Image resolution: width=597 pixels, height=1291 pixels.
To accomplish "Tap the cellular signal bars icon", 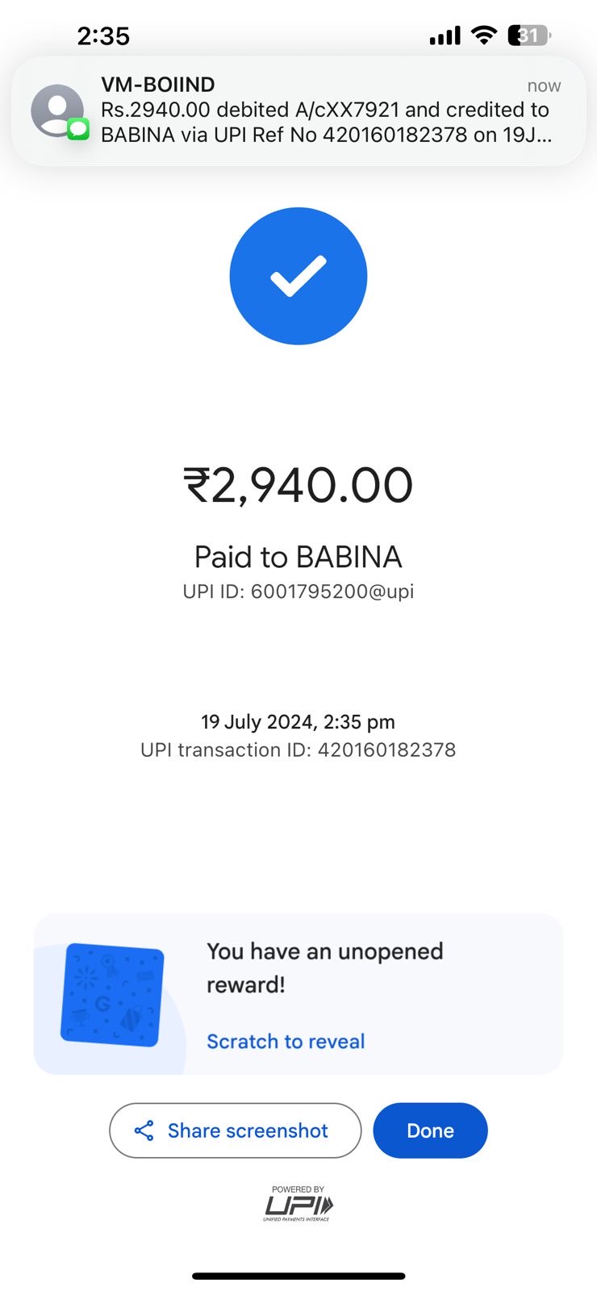I will (x=445, y=36).
